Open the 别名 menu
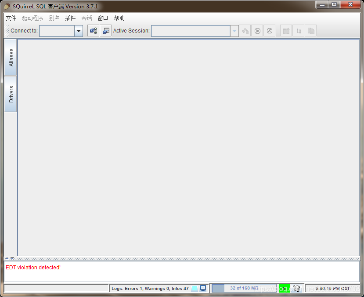This screenshot has width=364, height=297. tap(54, 18)
